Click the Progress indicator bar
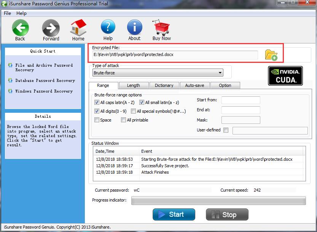317x232 pixels. click(218, 200)
